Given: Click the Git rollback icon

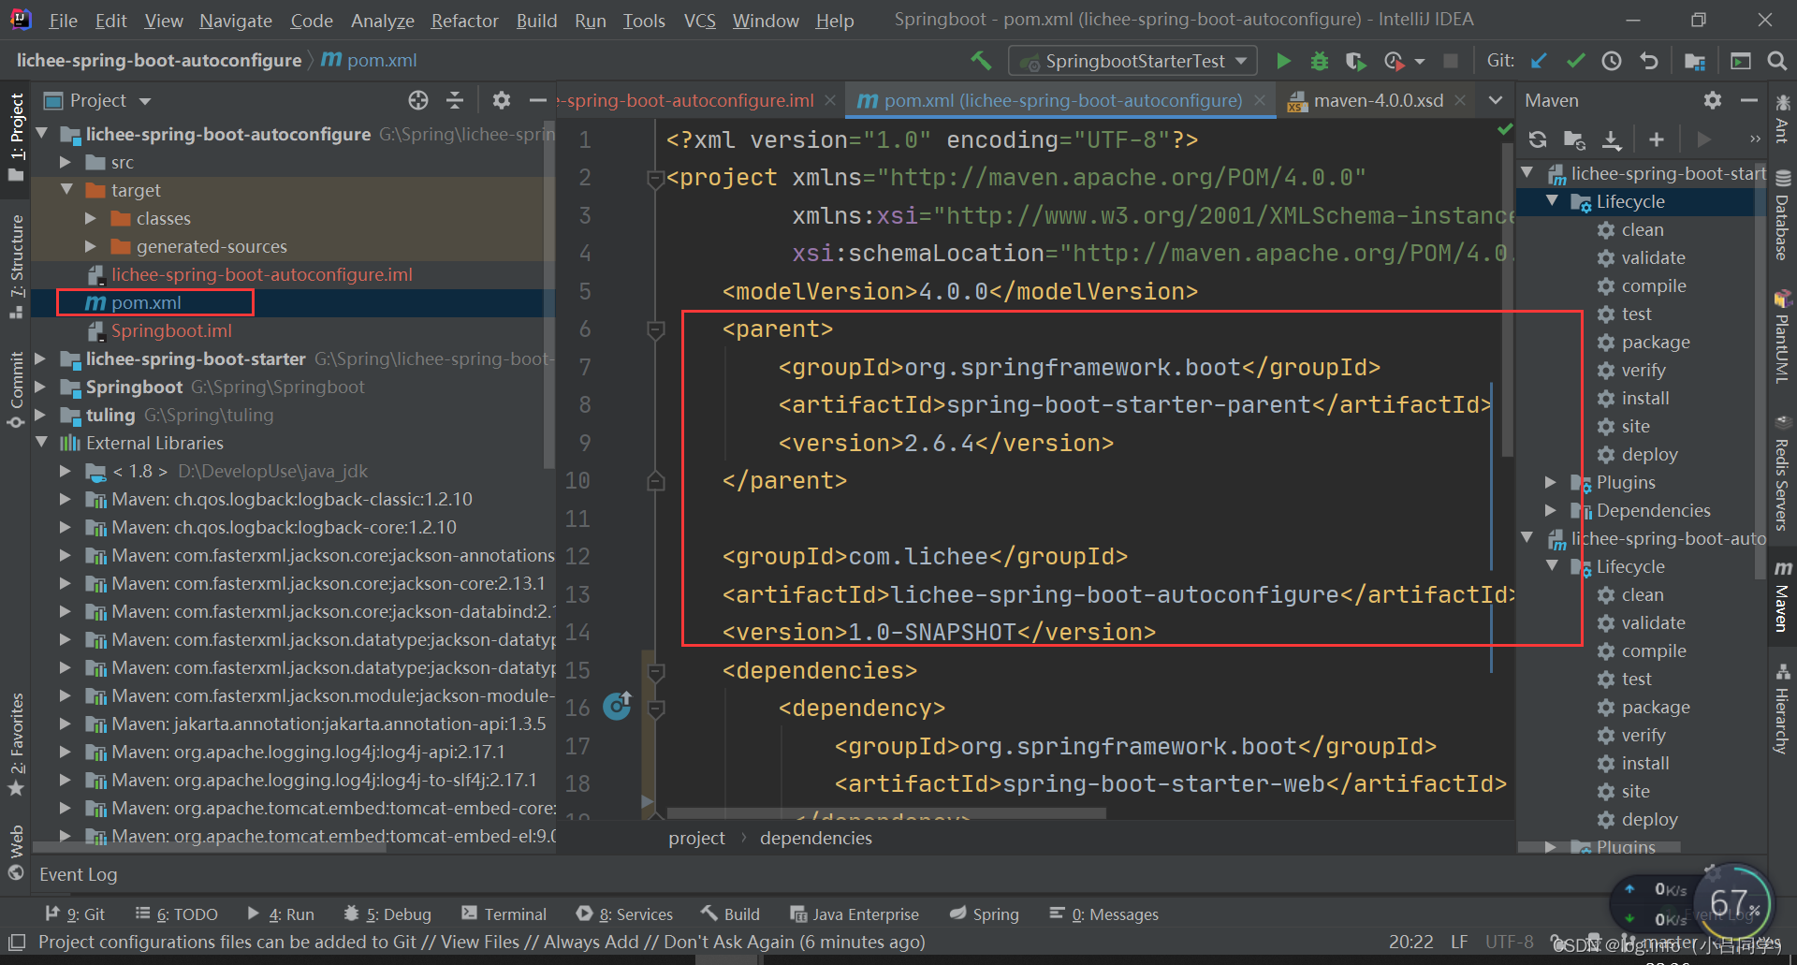Looking at the screenshot, I should [x=1649, y=61].
